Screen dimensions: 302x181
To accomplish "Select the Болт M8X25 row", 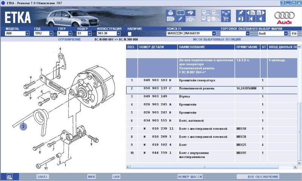I will click(212, 146).
